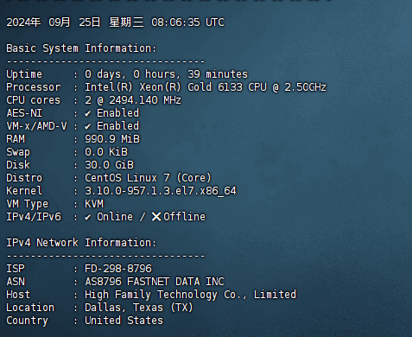Viewport: 412px width, 337px height.
Task: Click High Family Technology Co., Limited host
Action: click(x=190, y=295)
